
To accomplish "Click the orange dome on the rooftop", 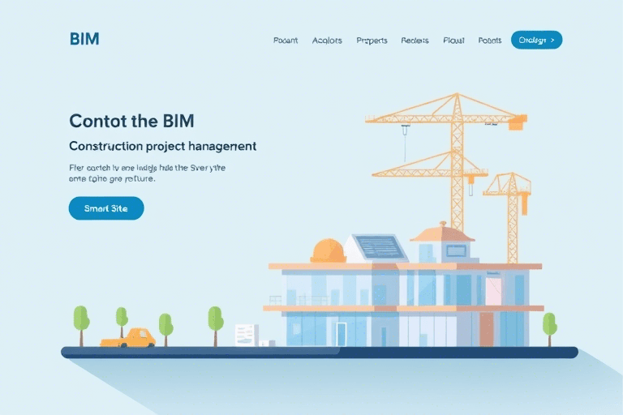I will click(328, 250).
